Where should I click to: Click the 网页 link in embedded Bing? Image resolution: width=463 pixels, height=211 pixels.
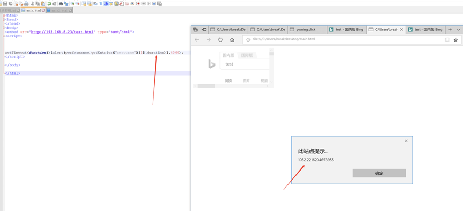pos(229,80)
